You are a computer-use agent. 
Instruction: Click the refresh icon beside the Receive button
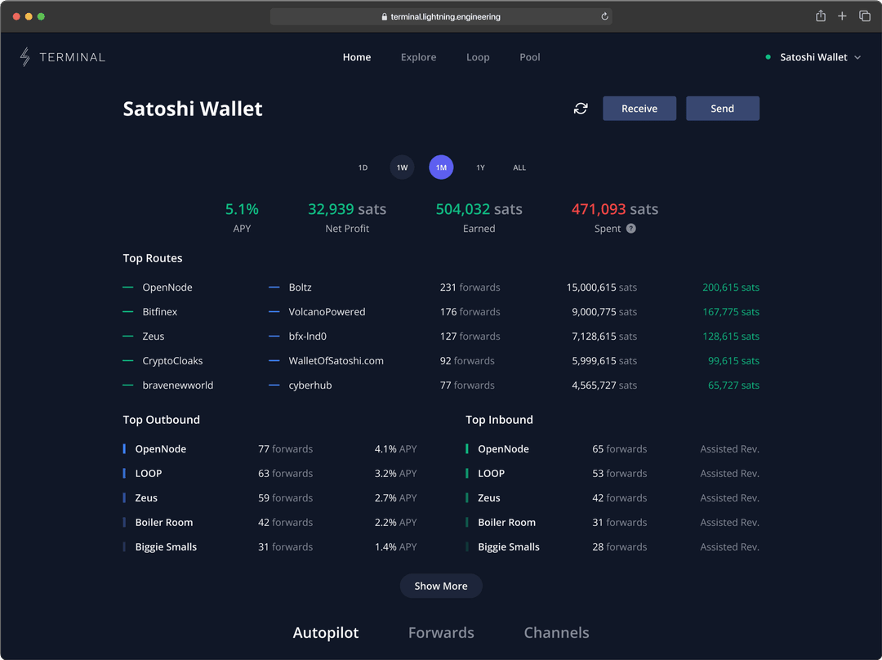click(x=581, y=108)
